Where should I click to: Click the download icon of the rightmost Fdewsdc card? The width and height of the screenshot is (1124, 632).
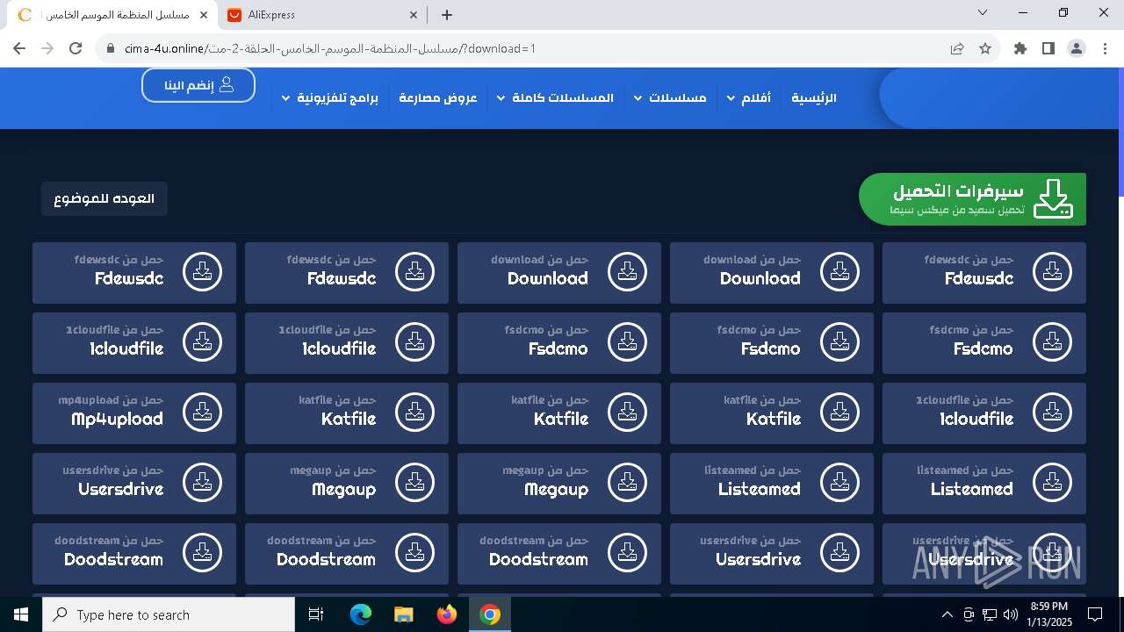click(x=1052, y=272)
